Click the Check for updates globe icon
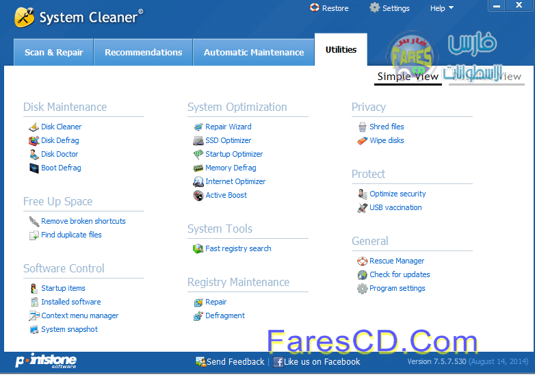This screenshot has height=375, width=535. pos(363,274)
